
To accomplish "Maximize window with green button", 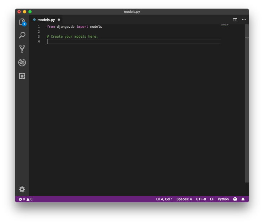I will point(30,12).
